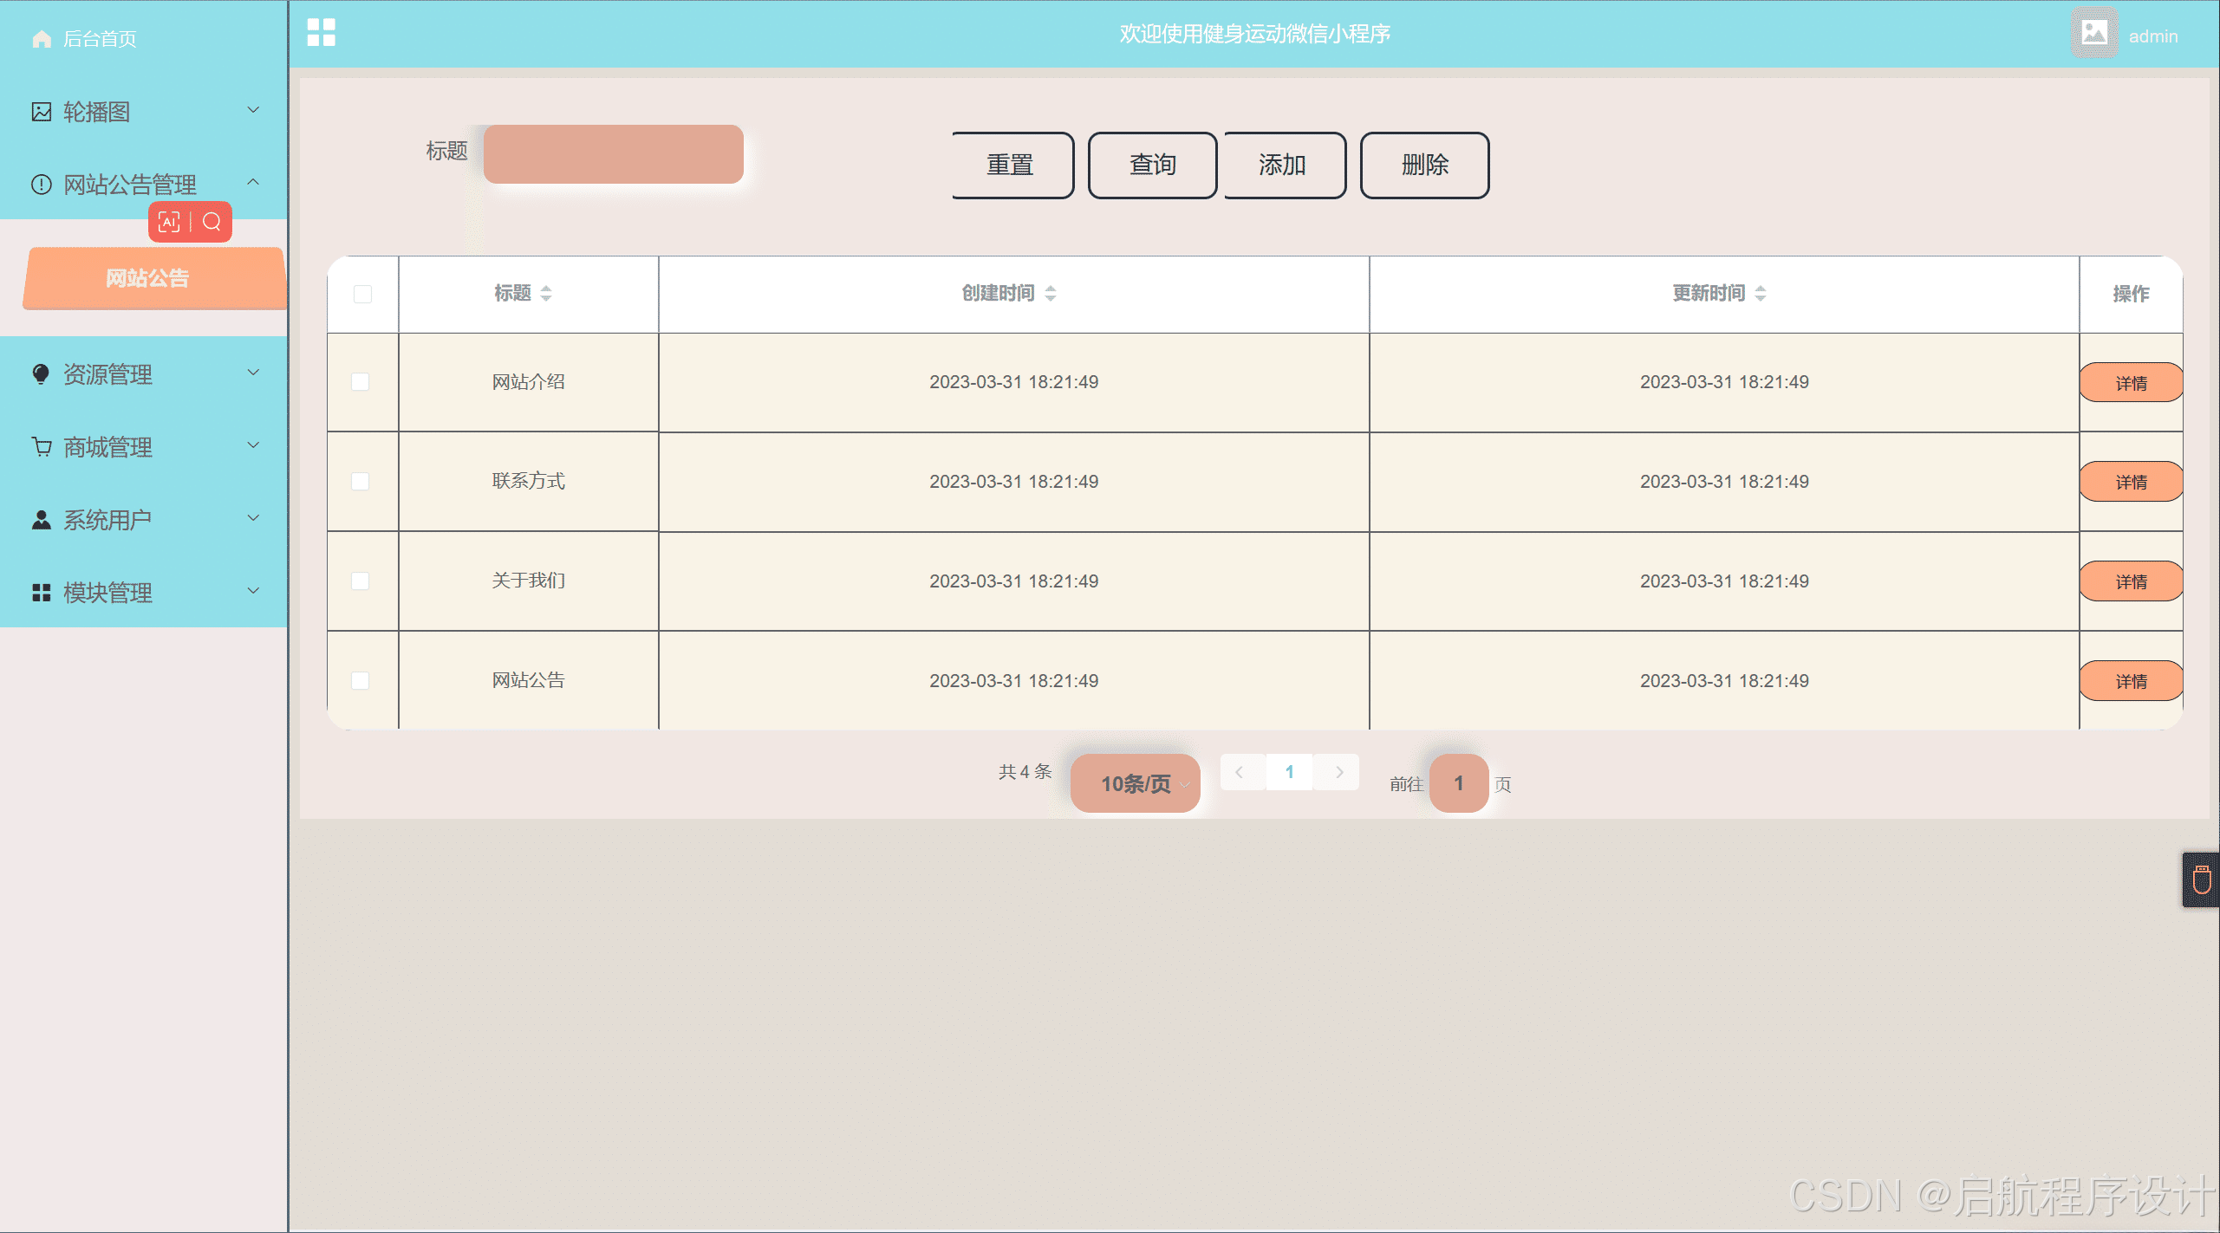
Task: Click the 模块管理 menu label
Action: tap(108, 593)
